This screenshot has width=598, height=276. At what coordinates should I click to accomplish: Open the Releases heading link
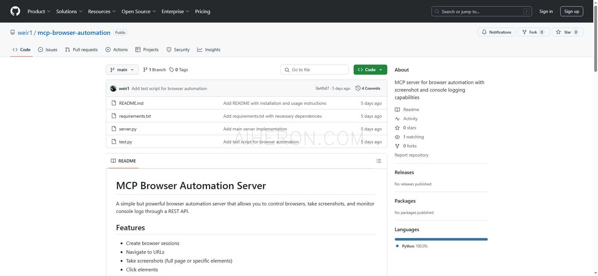[404, 172]
